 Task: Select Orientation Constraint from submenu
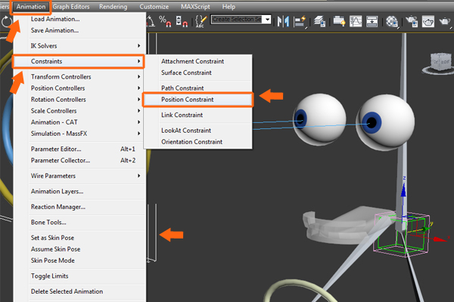click(197, 142)
